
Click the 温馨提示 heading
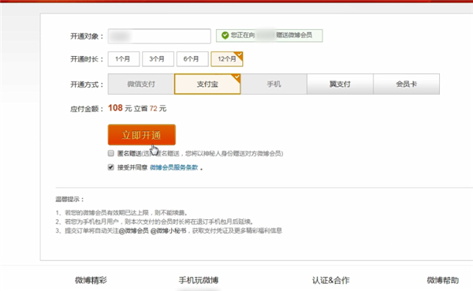69,200
